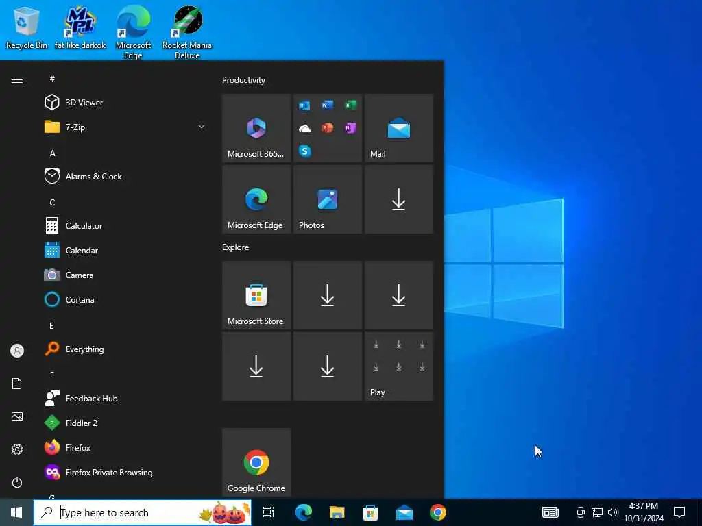Open Settings from the Start sidebar gear

click(x=17, y=449)
